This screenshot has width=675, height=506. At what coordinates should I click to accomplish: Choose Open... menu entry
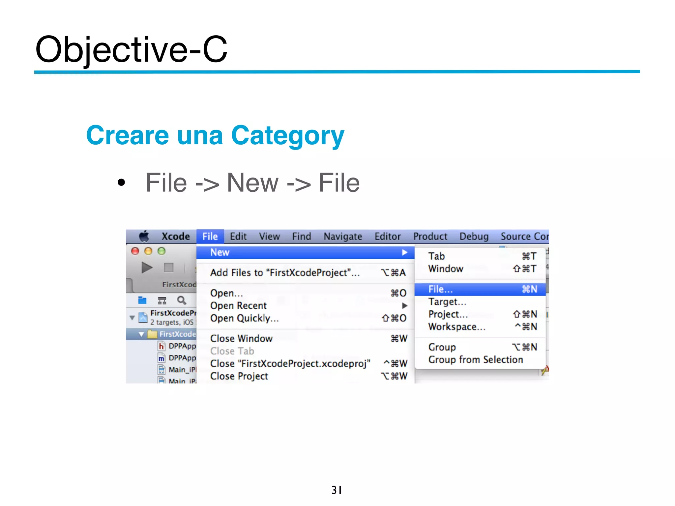click(305, 293)
